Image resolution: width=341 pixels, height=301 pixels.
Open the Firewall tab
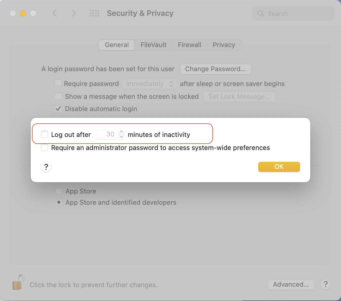189,45
